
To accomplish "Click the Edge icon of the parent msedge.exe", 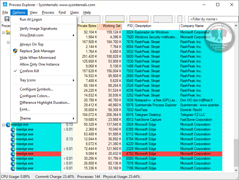I will [8, 125].
